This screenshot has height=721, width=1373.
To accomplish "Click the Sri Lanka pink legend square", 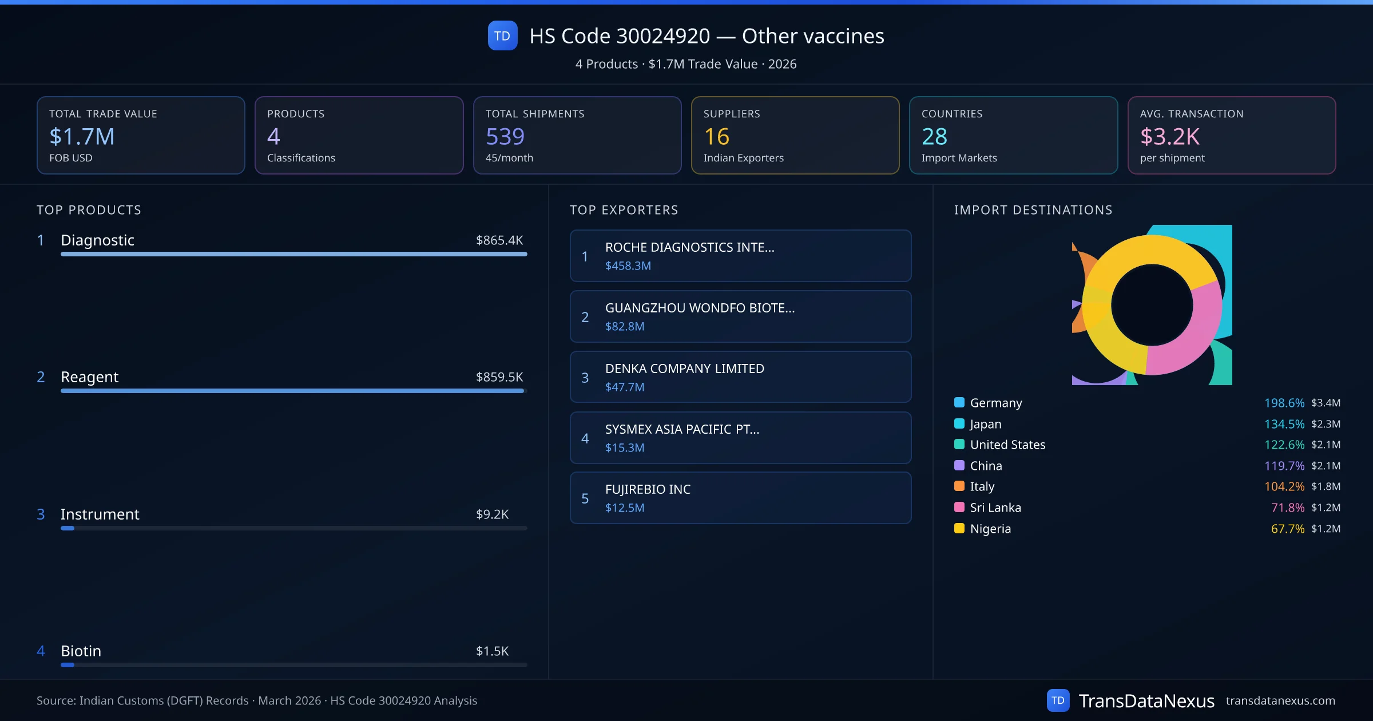I will pos(959,507).
